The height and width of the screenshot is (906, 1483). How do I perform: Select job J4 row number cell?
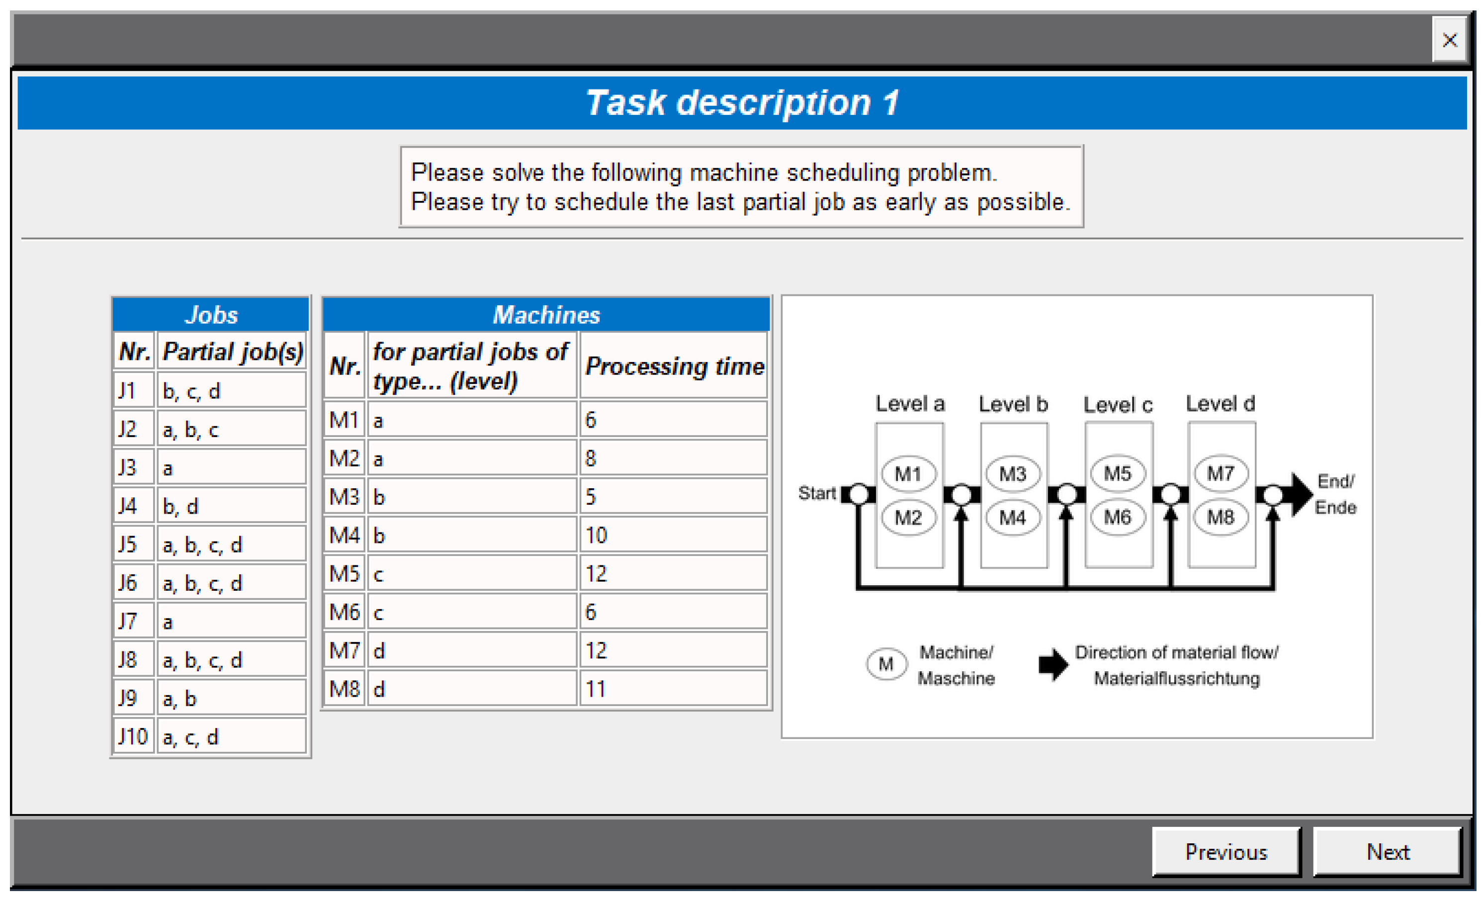coord(134,506)
